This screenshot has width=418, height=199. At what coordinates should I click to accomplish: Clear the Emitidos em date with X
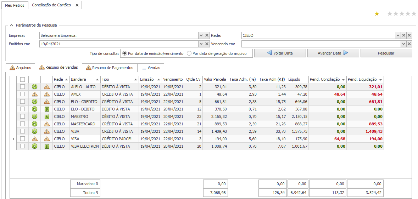[x=207, y=44]
